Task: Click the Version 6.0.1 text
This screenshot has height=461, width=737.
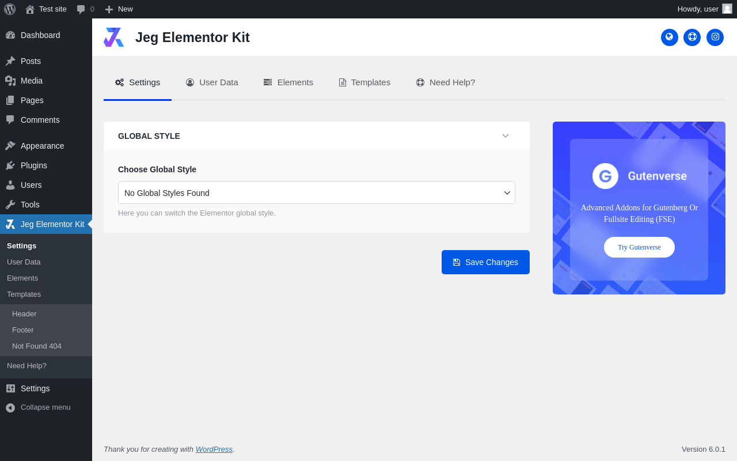Action: tap(704, 449)
